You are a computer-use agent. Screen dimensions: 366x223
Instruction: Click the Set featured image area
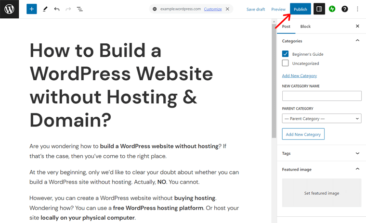point(322,193)
